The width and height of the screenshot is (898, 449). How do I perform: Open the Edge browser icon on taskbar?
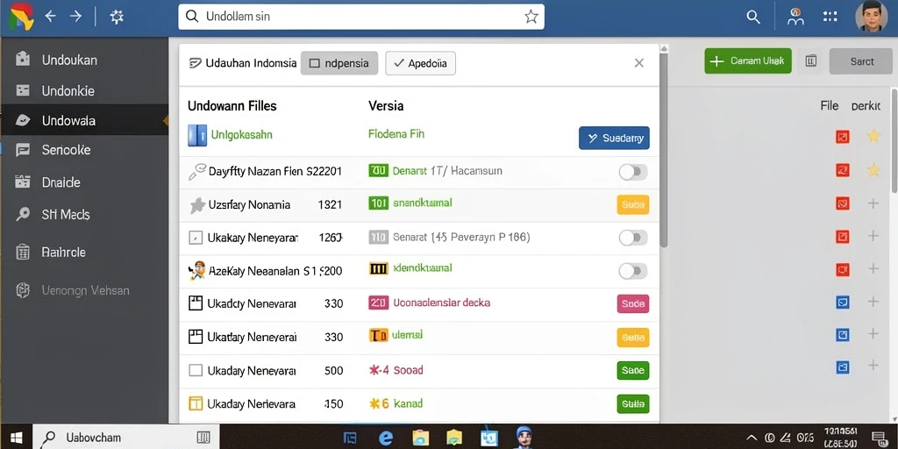pyautogui.click(x=386, y=438)
